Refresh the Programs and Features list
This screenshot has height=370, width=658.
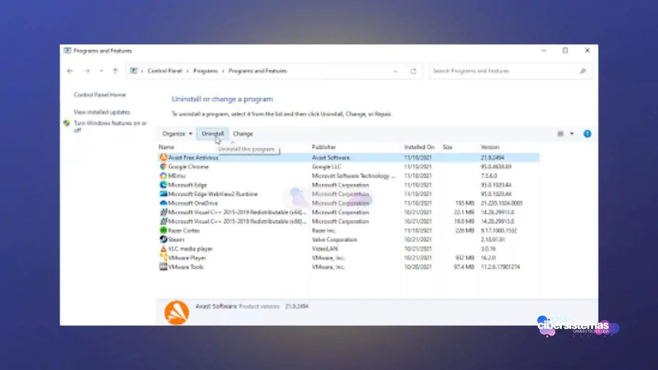[413, 71]
